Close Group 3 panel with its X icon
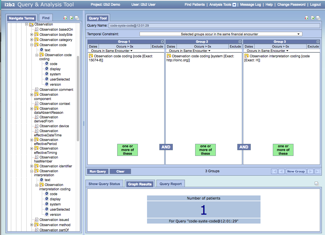 tap(318, 42)
